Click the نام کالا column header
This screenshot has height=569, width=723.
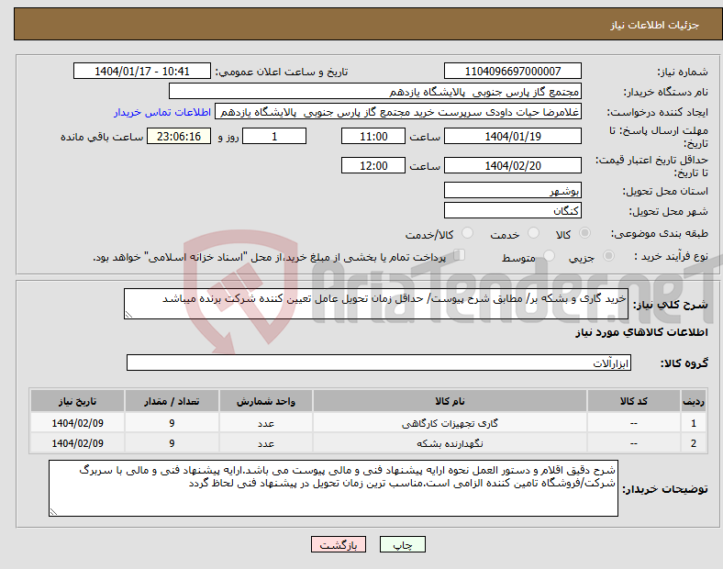tap(450, 401)
